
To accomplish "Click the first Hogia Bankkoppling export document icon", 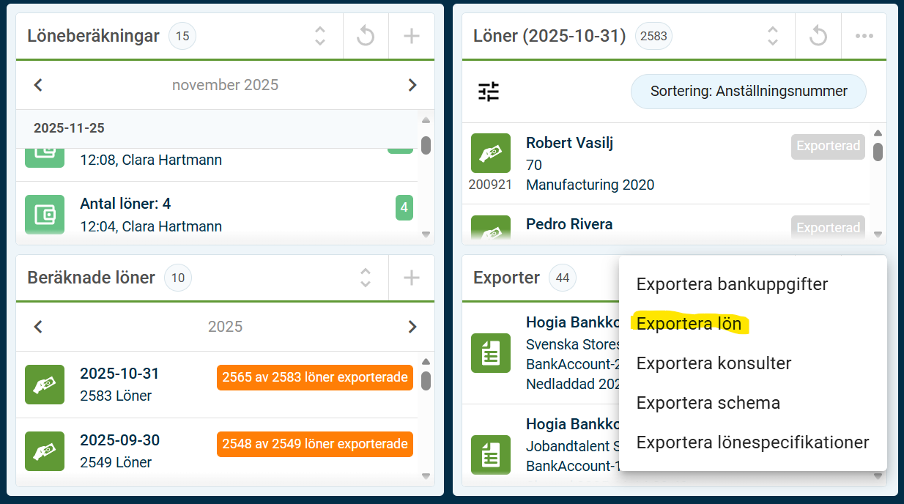I will 490,352.
